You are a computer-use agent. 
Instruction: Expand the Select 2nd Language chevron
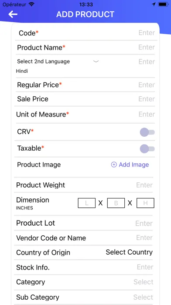[x=96, y=61]
